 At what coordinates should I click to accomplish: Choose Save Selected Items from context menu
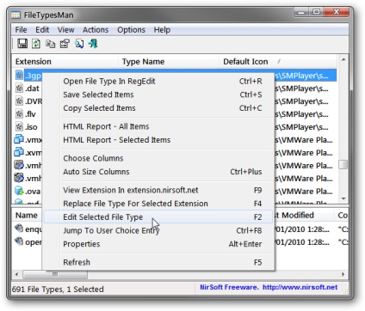coord(158,95)
